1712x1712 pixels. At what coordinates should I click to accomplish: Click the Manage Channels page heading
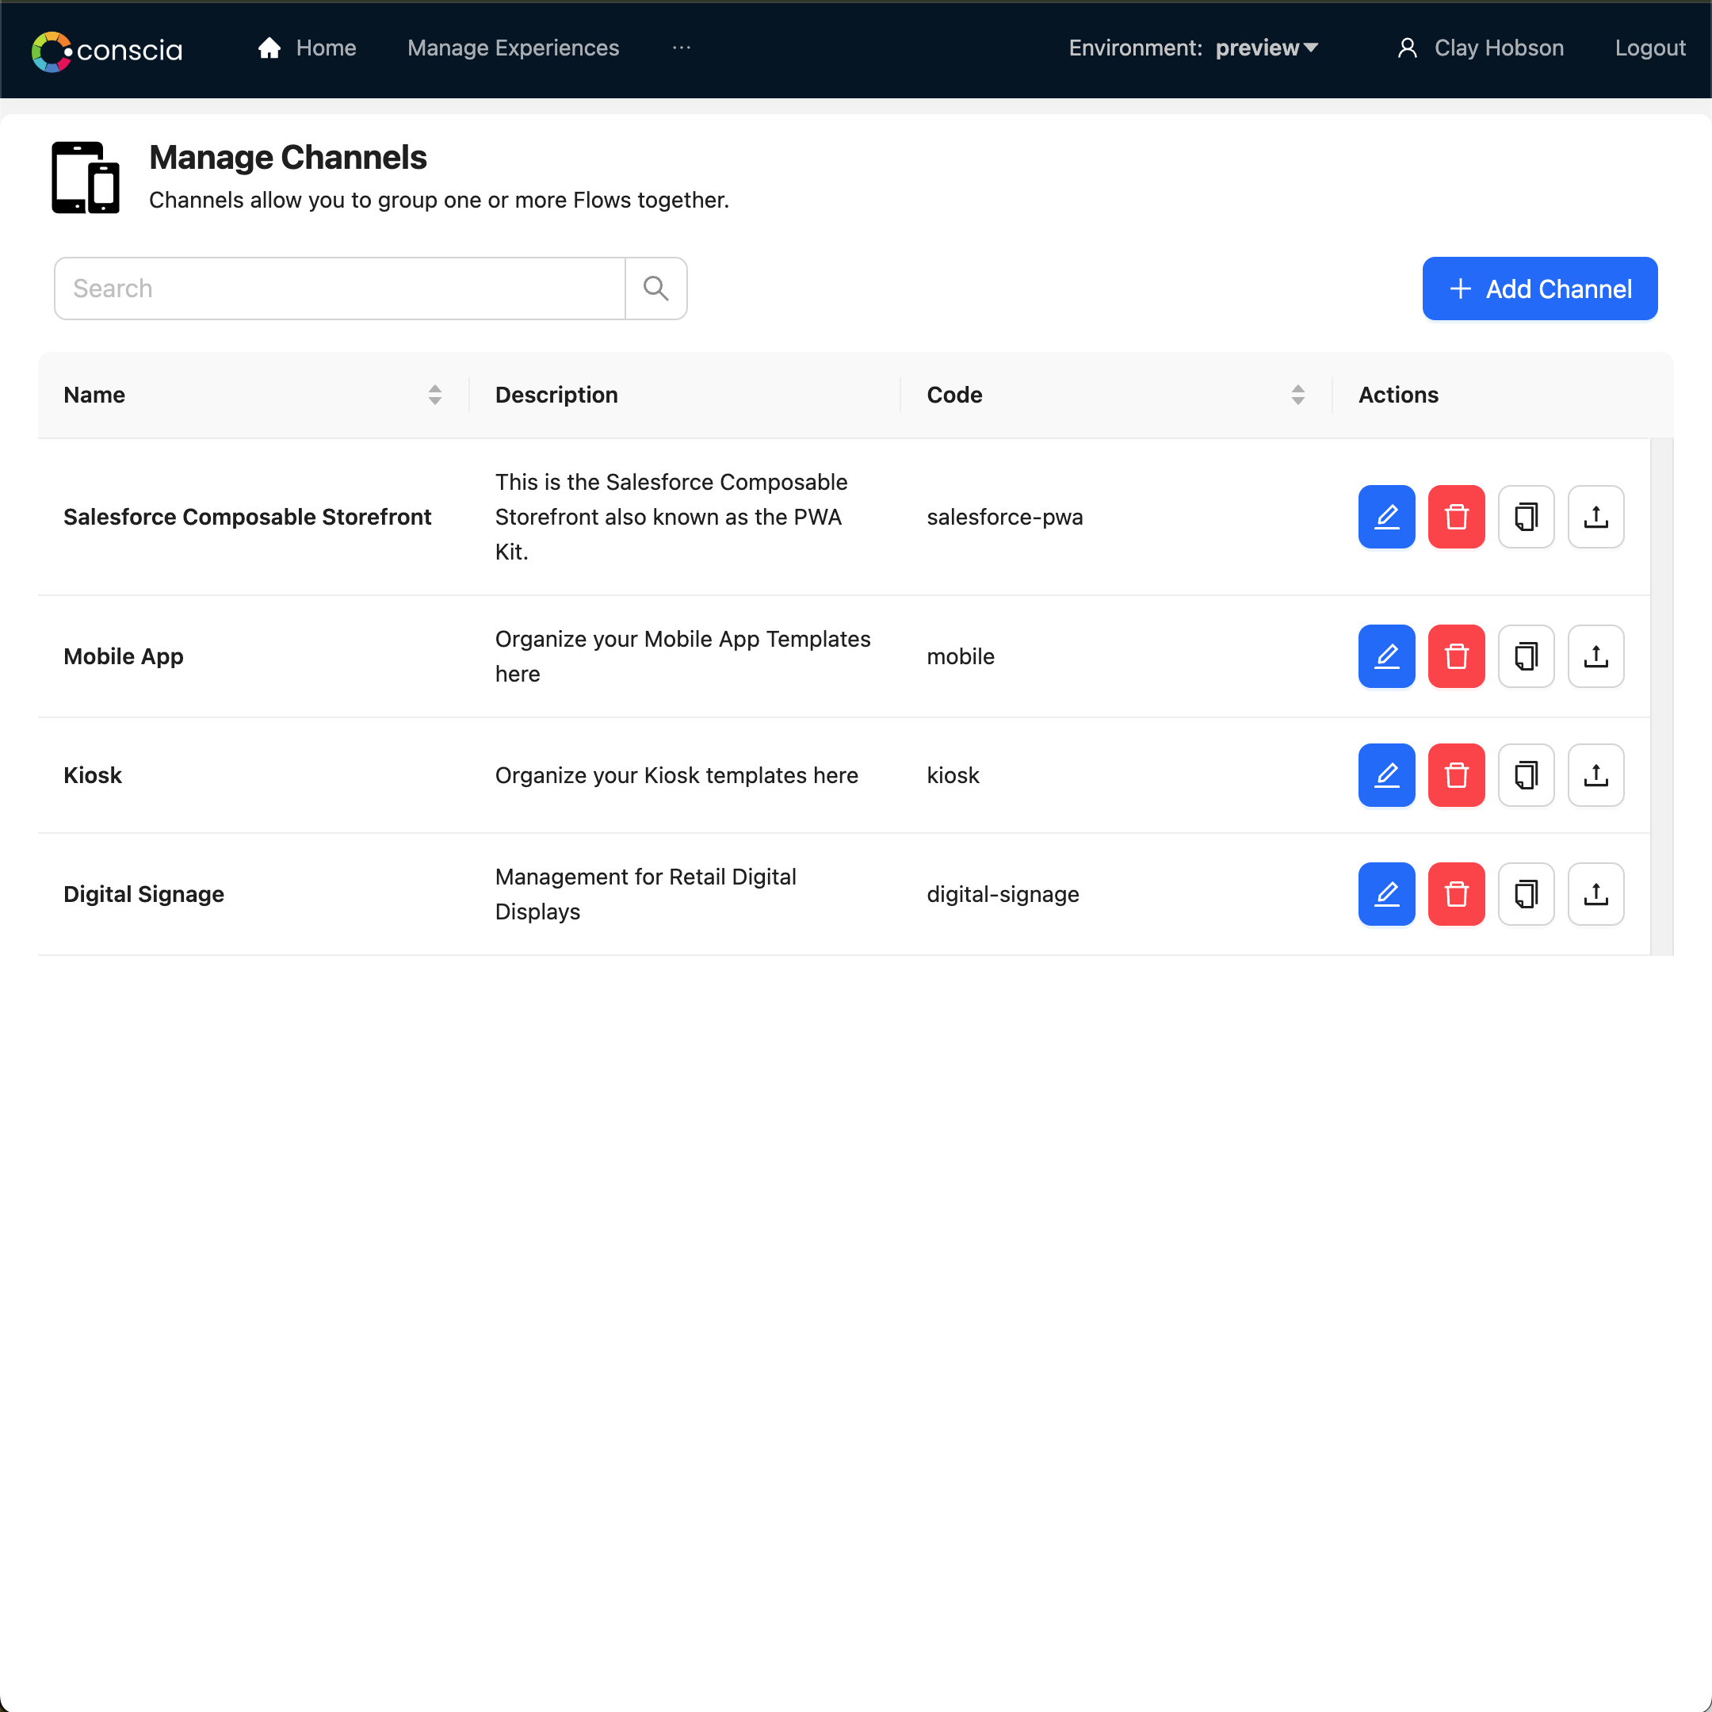tap(288, 158)
